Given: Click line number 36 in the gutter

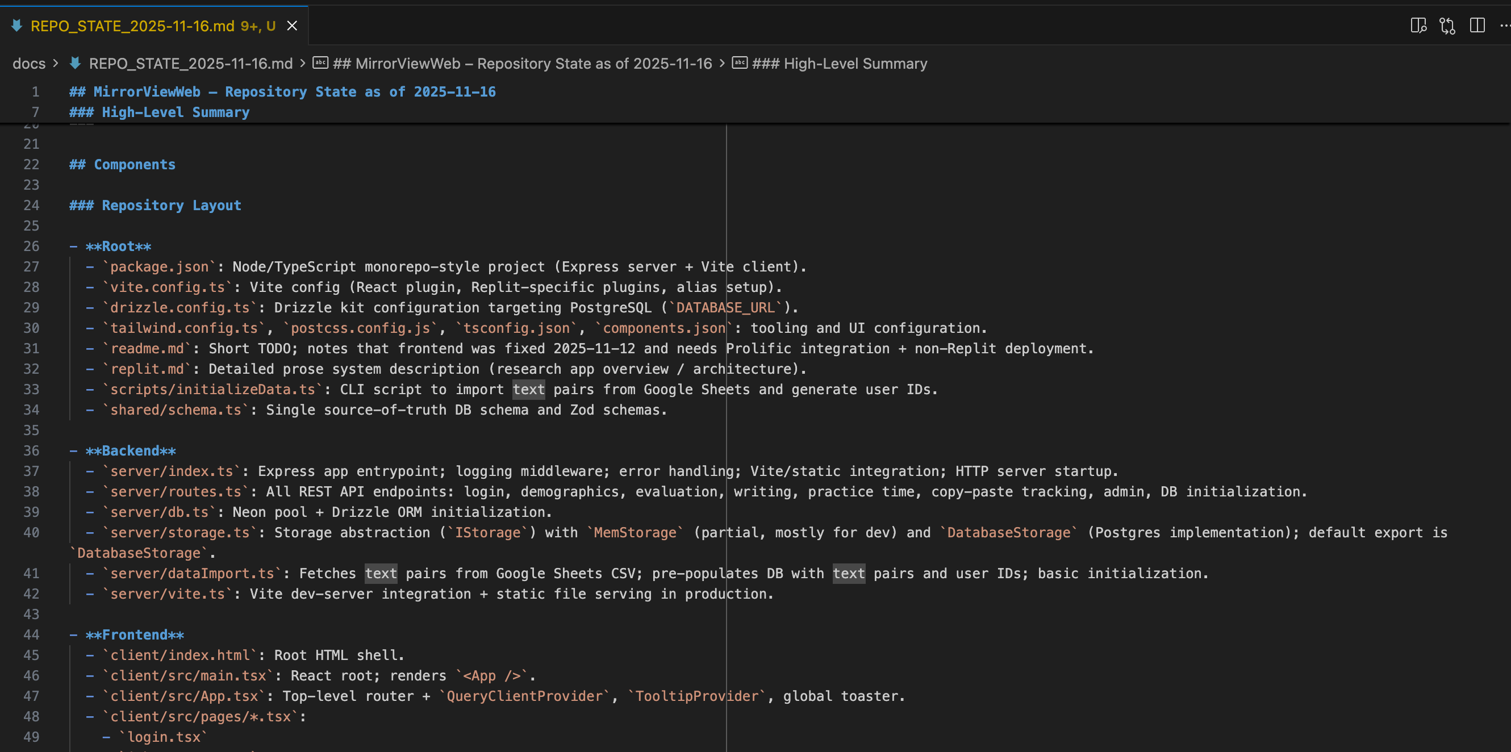Looking at the screenshot, I should pos(32,450).
